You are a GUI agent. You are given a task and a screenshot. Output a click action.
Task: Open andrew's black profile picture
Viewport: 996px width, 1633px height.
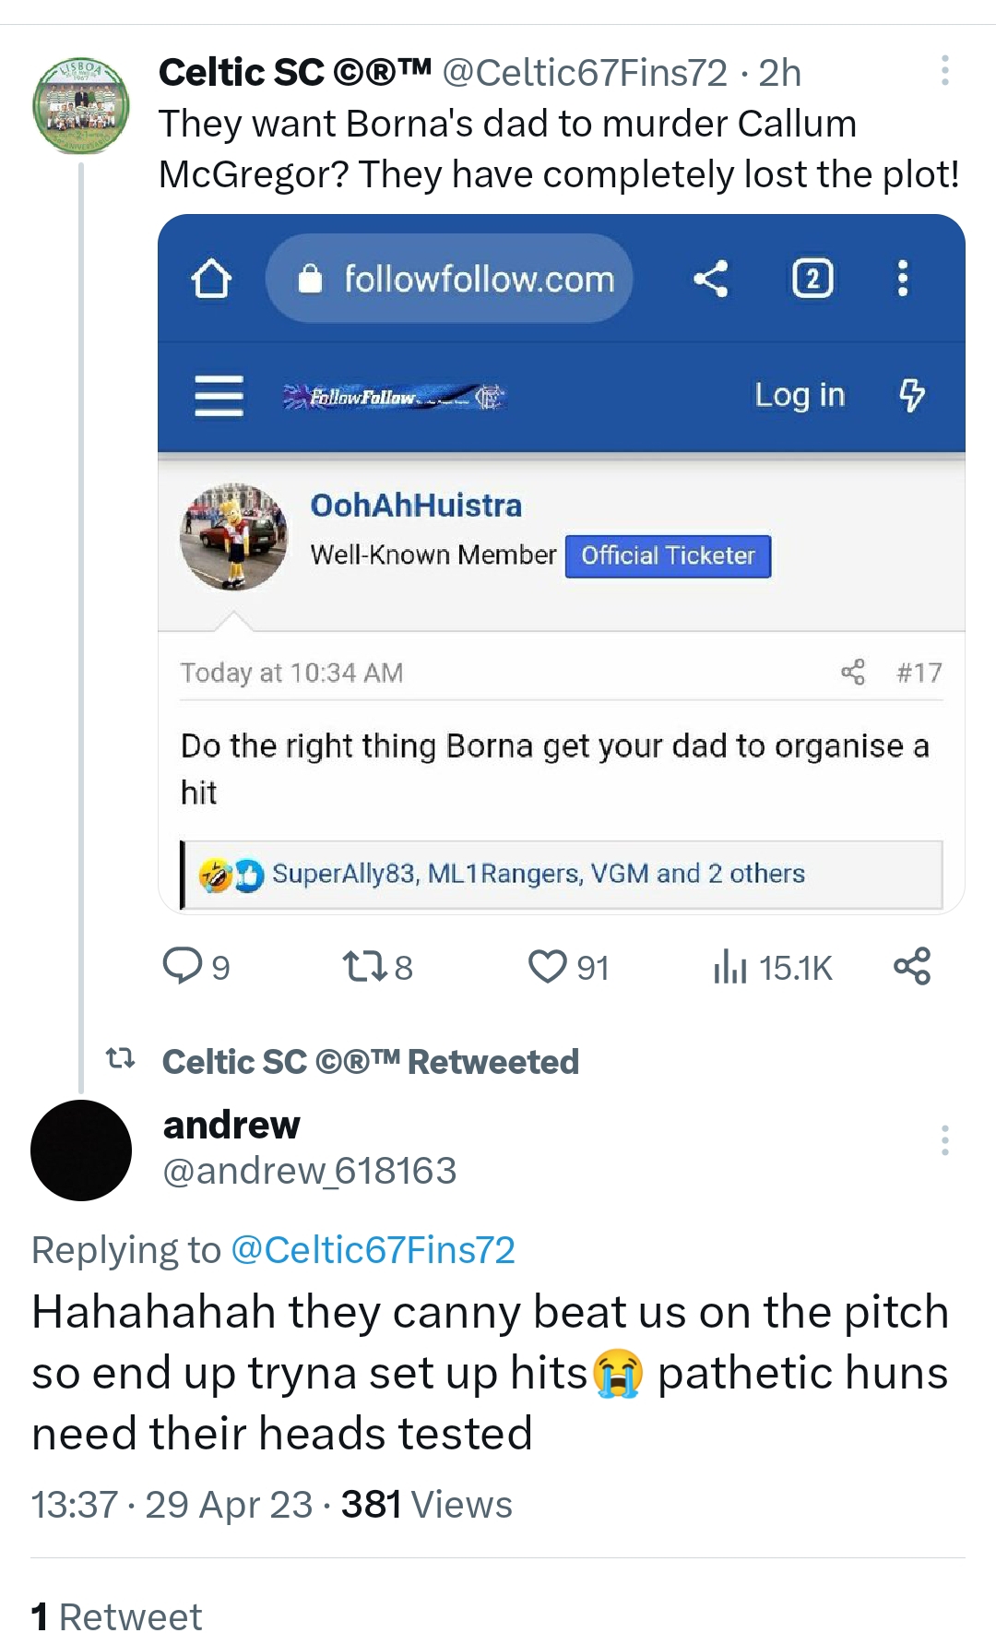pos(81,1150)
